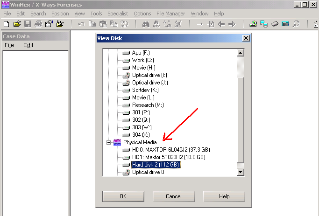Open the Tools menu
Viewport: 319px width, 216px height.
tap(96, 14)
